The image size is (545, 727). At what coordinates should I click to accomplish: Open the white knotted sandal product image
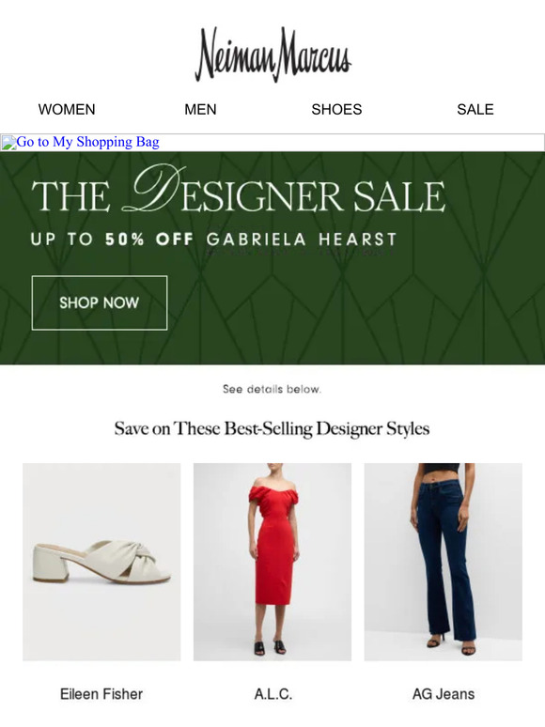pyautogui.click(x=101, y=562)
